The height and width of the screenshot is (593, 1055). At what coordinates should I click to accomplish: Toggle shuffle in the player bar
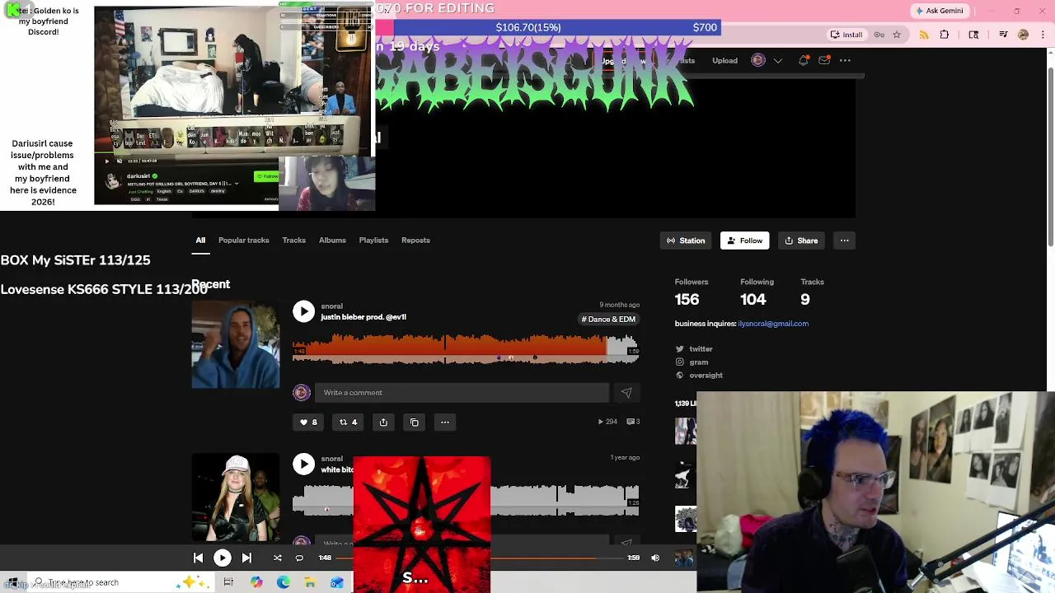coord(278,558)
